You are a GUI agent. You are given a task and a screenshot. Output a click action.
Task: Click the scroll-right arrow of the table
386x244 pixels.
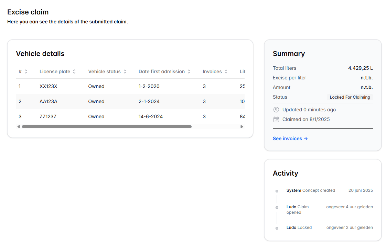click(x=242, y=126)
